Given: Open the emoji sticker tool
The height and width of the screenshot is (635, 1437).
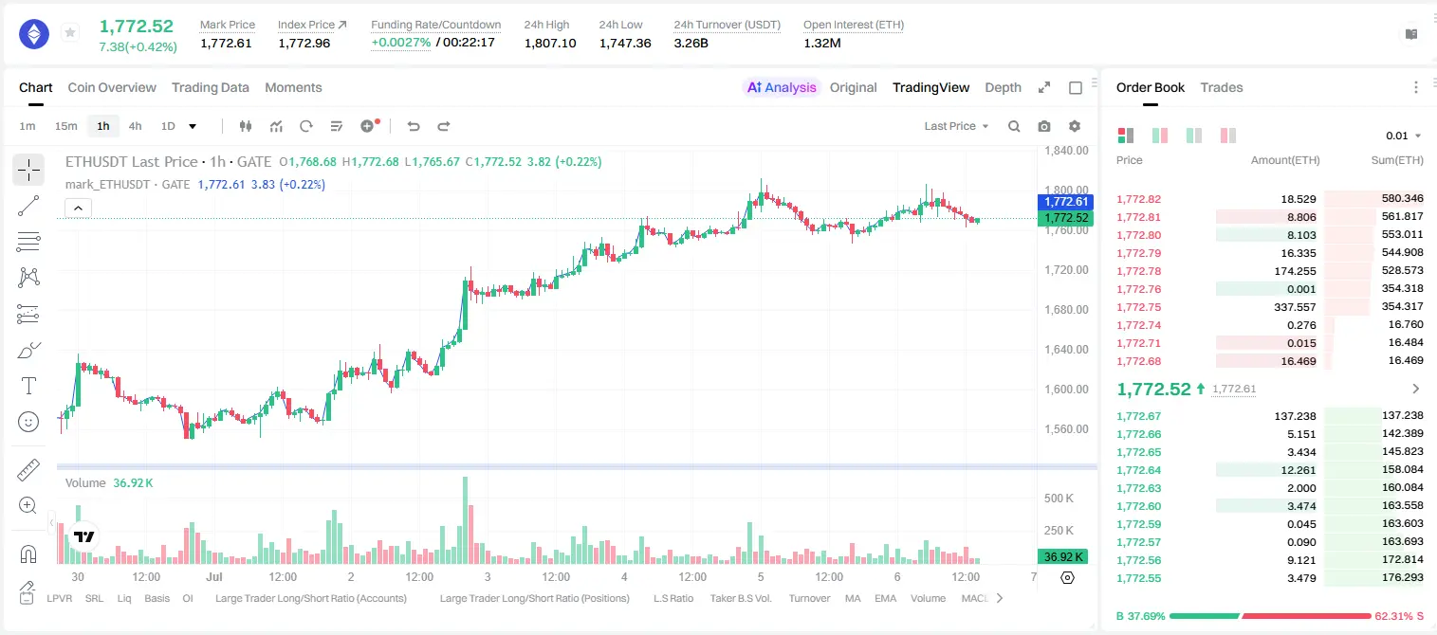Looking at the screenshot, I should click(x=28, y=422).
